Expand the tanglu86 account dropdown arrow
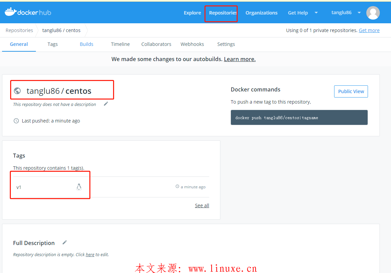 [359, 13]
